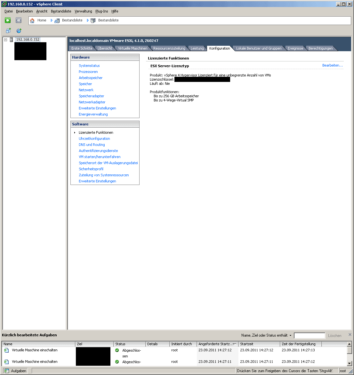Click the new virtual machine toolbar icon
Image resolution: width=354 pixels, height=375 pixels.
point(8,31)
